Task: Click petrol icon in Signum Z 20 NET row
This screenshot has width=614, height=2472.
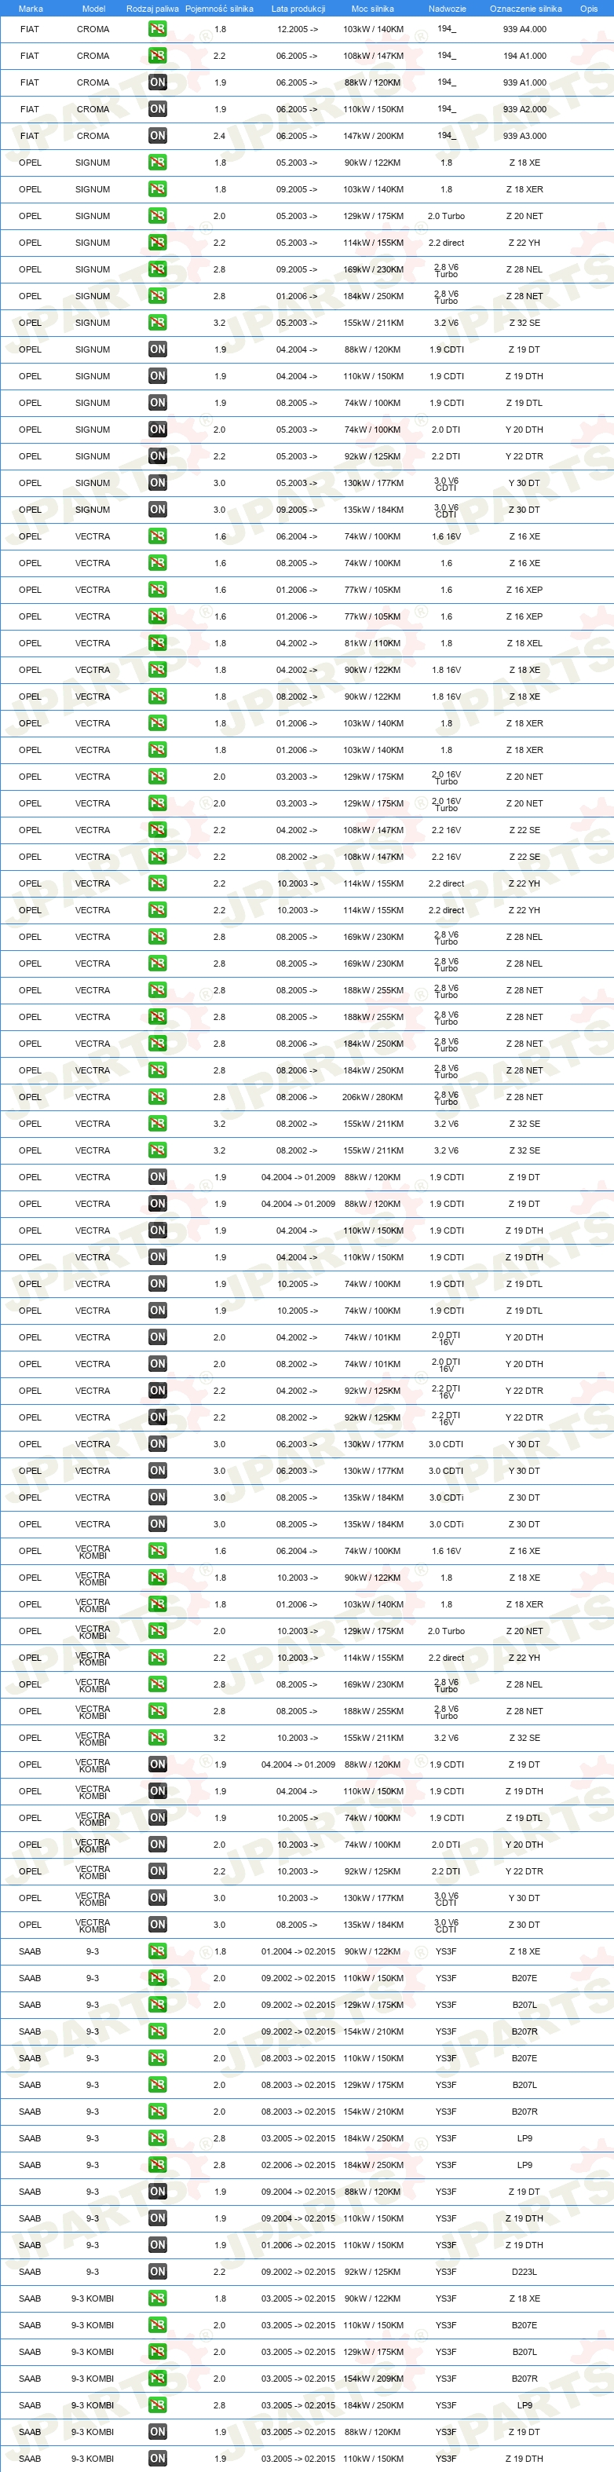Action: (x=157, y=216)
